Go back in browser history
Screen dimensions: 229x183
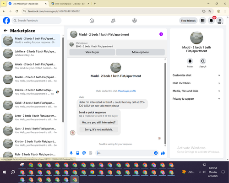(4, 11)
